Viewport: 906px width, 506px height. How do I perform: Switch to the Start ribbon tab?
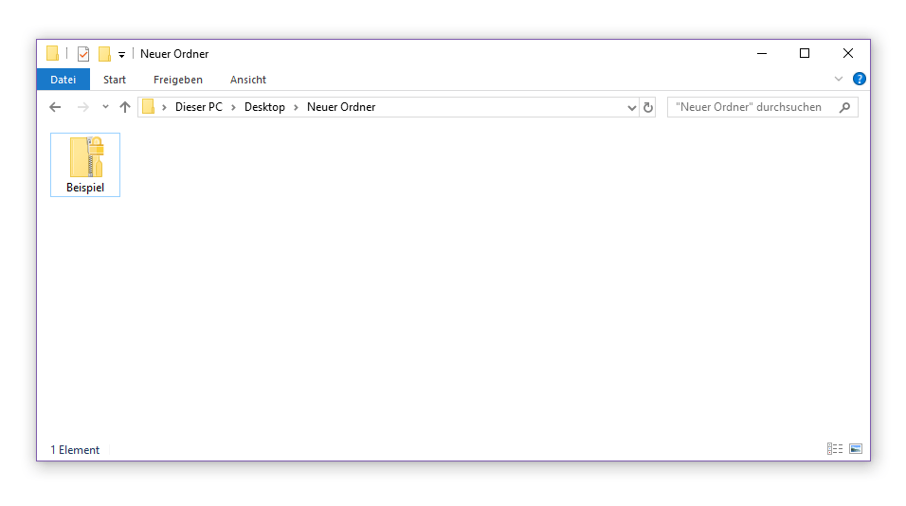coord(115,80)
